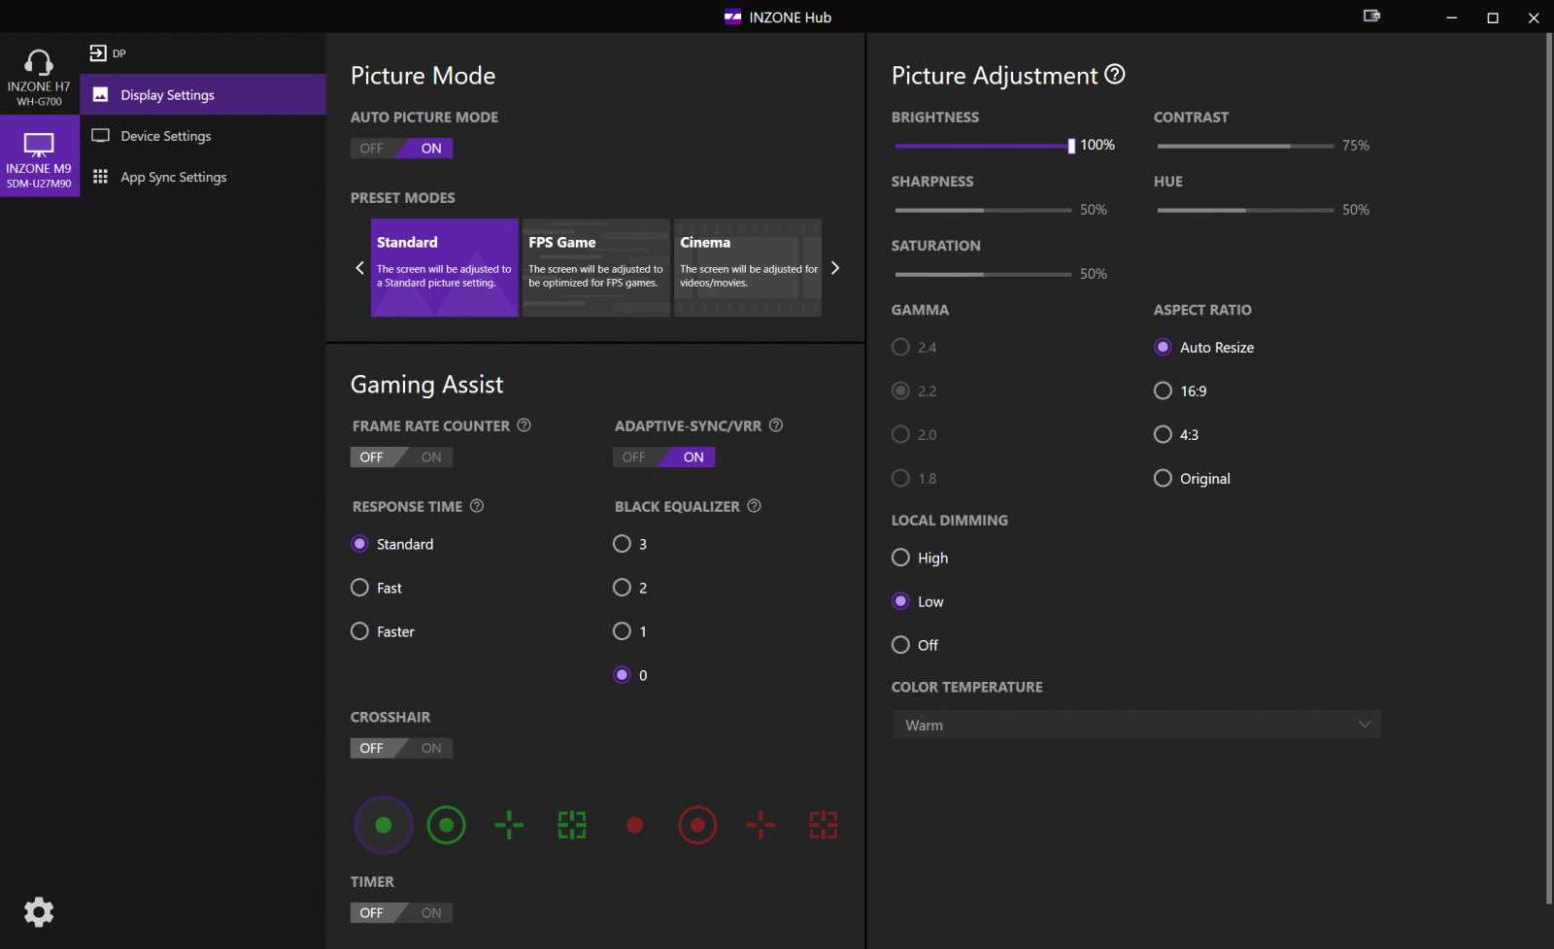Choose the red dot crosshair
Image resolution: width=1554 pixels, height=949 pixels.
[x=635, y=826]
